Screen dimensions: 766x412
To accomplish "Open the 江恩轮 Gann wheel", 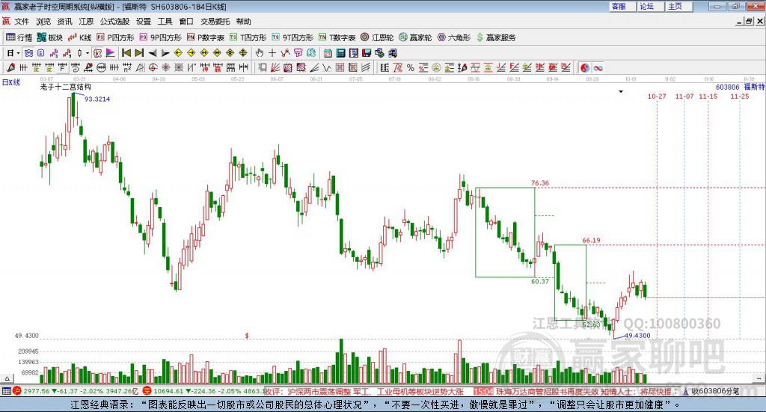I will point(377,37).
